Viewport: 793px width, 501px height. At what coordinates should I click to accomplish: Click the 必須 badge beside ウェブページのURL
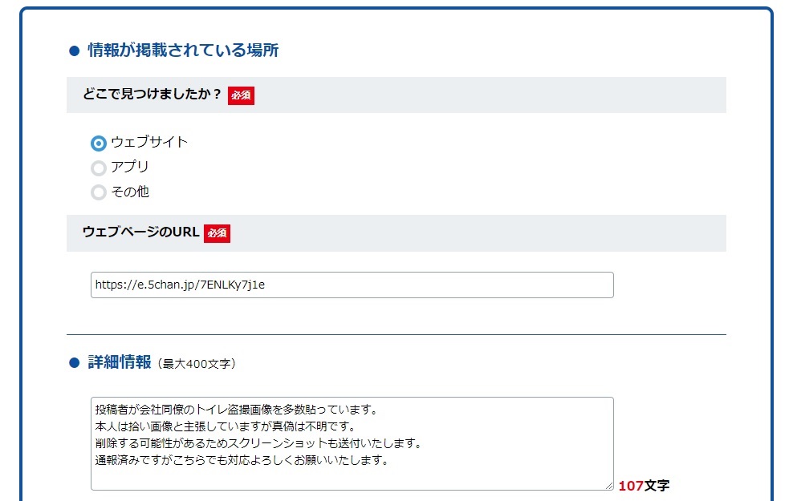(x=217, y=233)
